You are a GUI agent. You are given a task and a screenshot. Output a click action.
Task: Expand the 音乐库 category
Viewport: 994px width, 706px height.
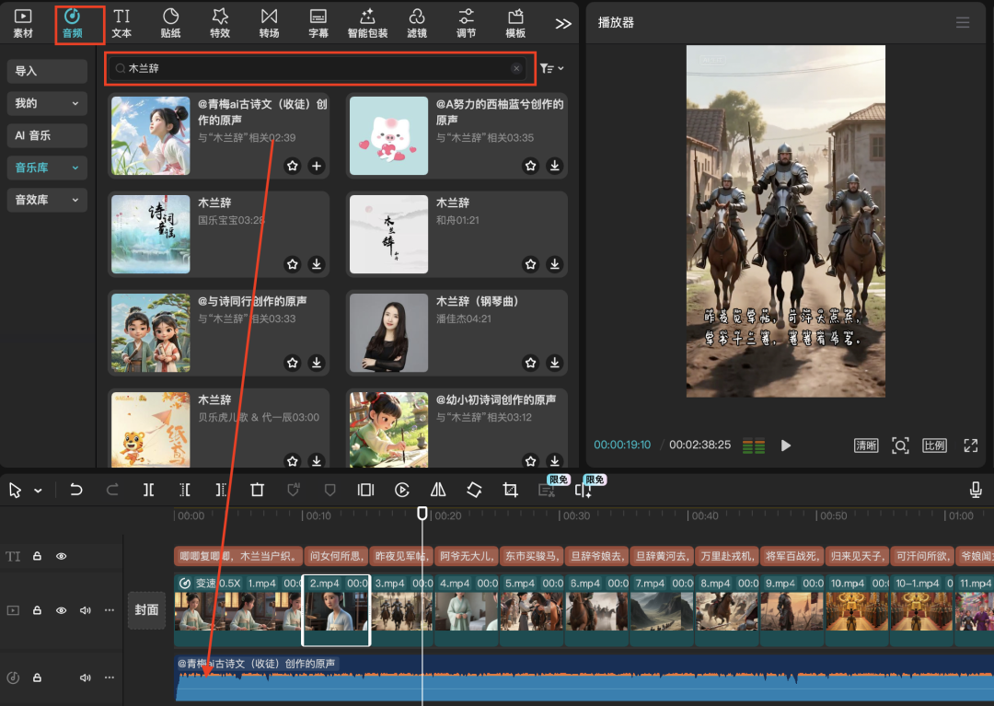(x=47, y=168)
